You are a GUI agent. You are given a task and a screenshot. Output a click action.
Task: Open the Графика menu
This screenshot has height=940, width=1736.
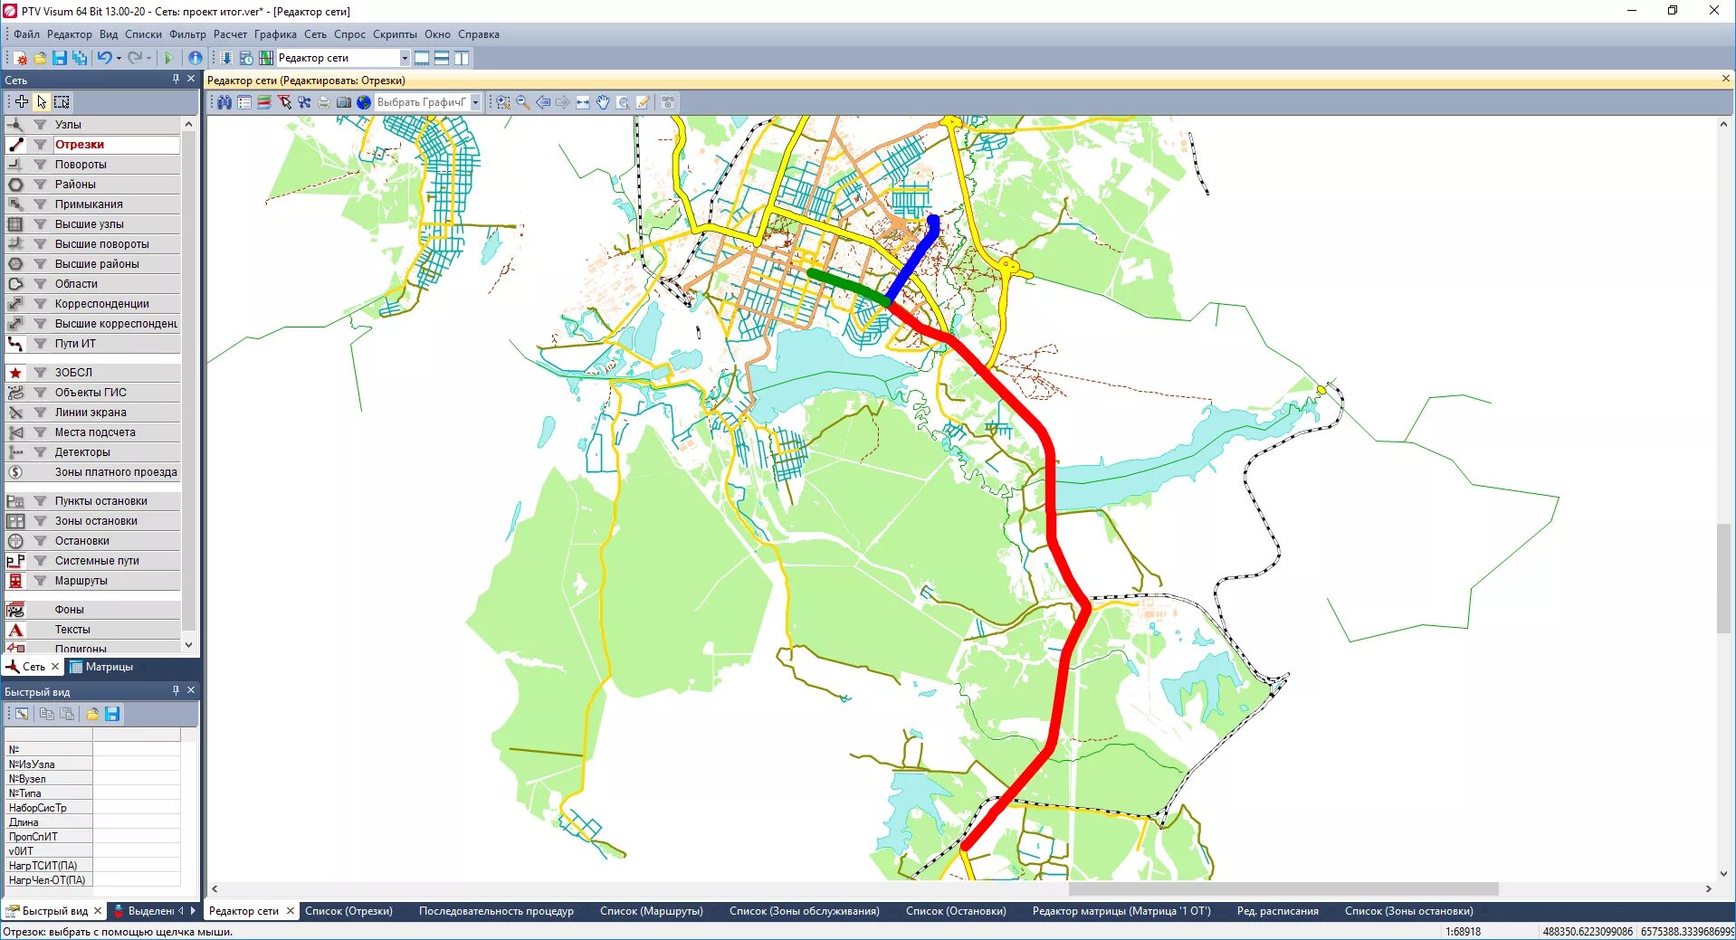pyautogui.click(x=275, y=34)
